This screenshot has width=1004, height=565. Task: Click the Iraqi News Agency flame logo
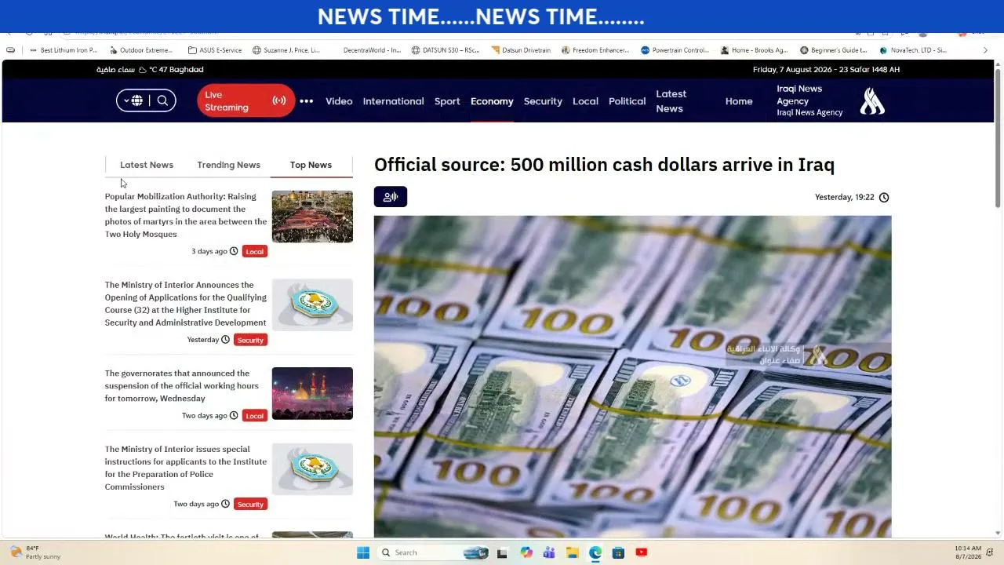click(x=872, y=101)
